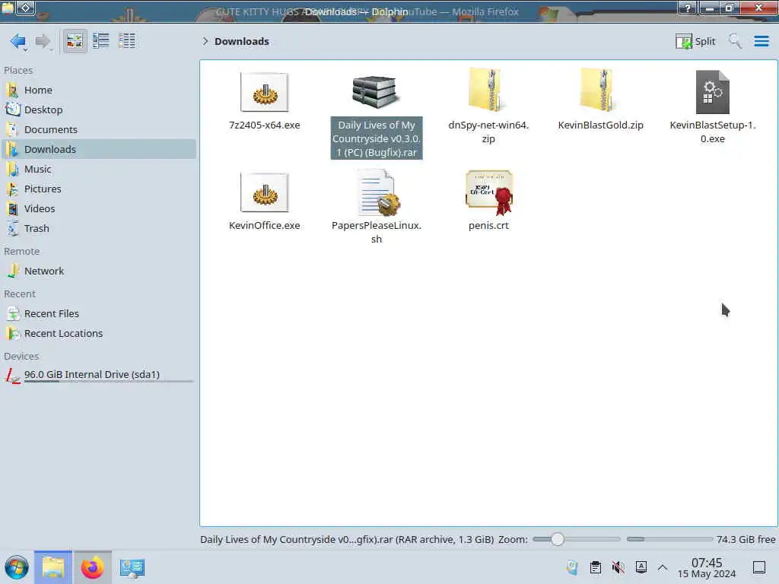
Task: Click the Downloads breadcrumb label
Action: pos(242,41)
